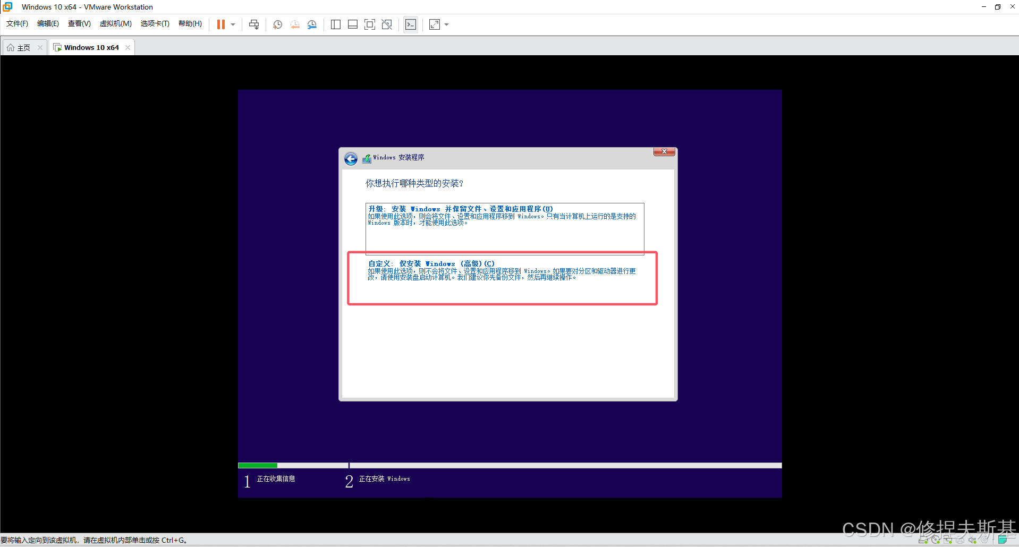Screen dimensions: 1019x547
Task: Click the back arrow in Windows 安装程序
Action: tap(351, 158)
